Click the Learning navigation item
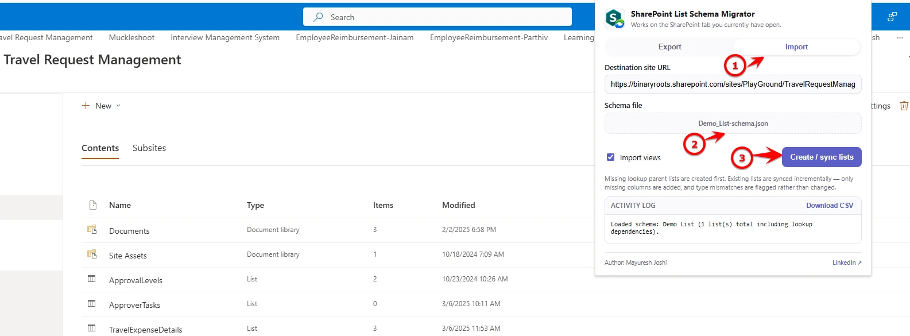Image resolution: width=910 pixels, height=336 pixels. [579, 37]
